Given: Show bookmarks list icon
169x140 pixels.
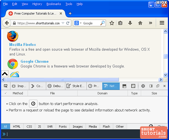Looking at the screenshot, I should pyautogui.click(x=120, y=23).
